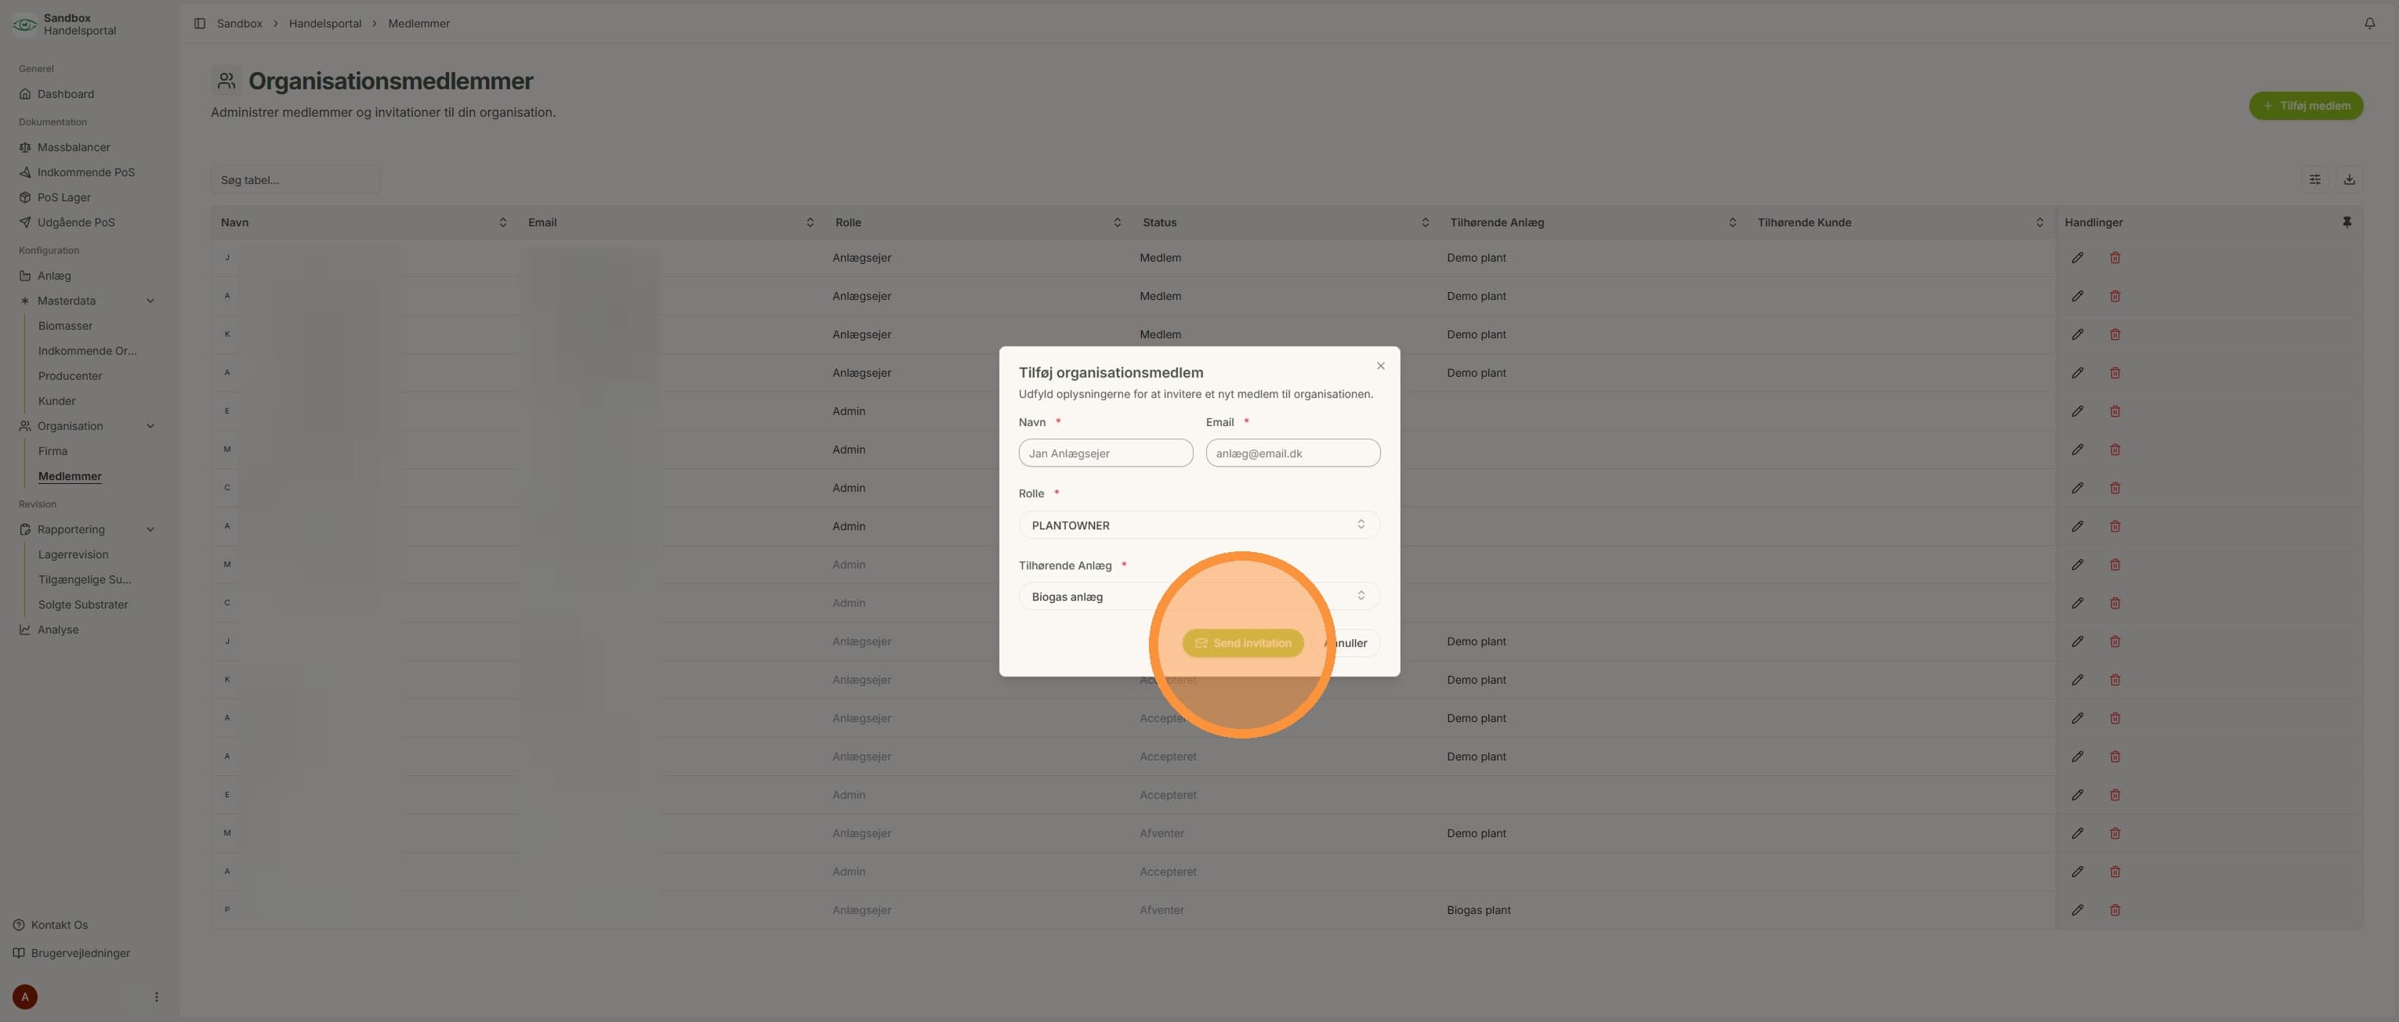Edit the Biogas plant member row

pos(2077,910)
